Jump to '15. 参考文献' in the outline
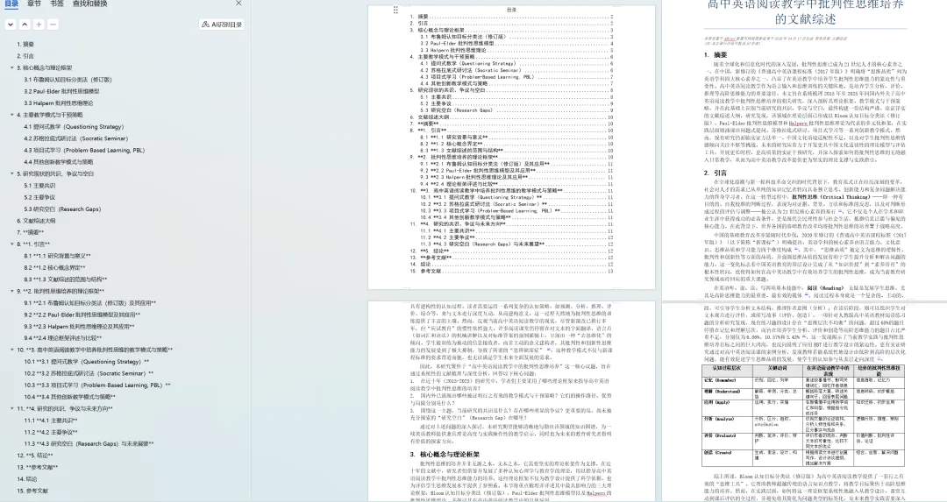Viewport: 947px width, 502px height. 32,491
